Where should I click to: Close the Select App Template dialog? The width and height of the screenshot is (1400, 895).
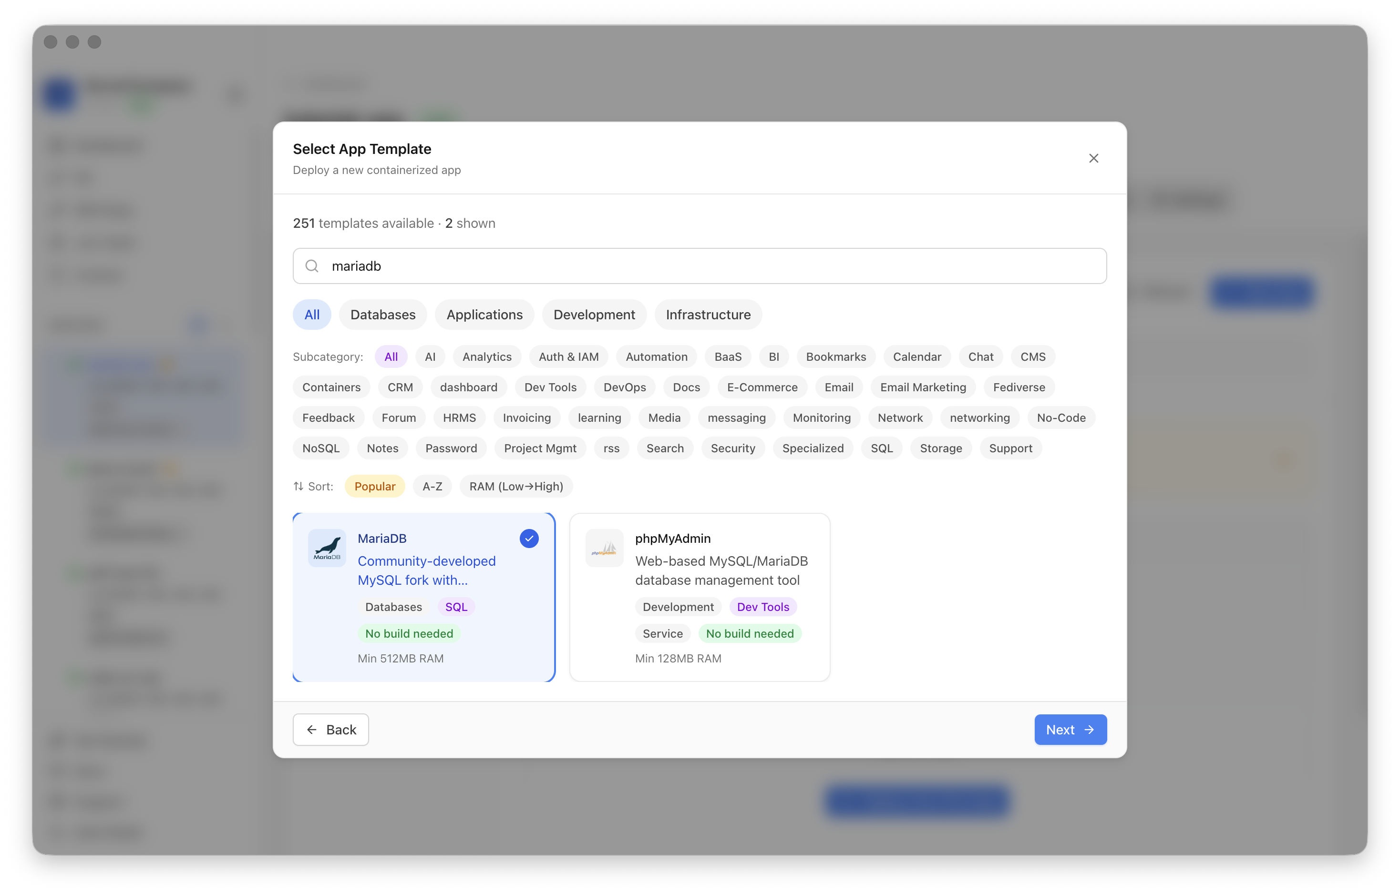point(1093,158)
